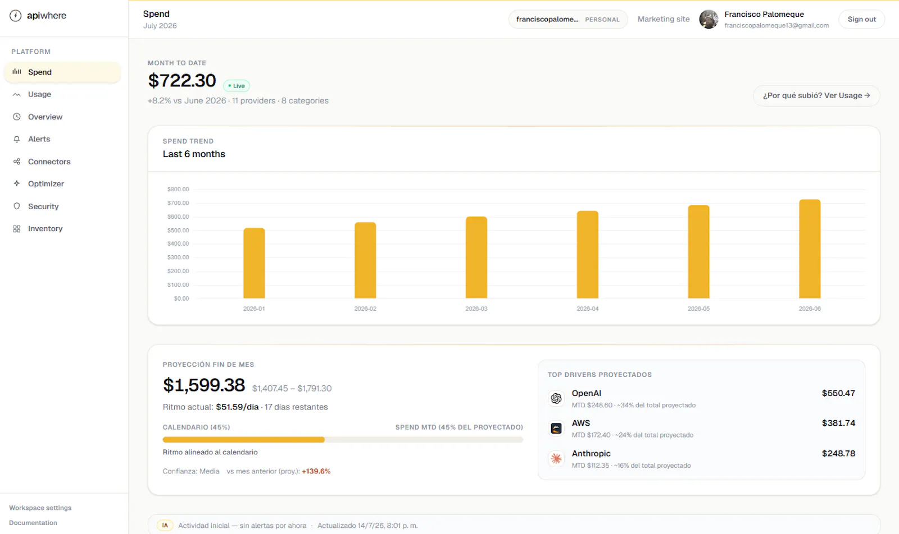This screenshot has height=534, width=899.
Task: Click the Overview clock icon
Action: click(x=17, y=117)
